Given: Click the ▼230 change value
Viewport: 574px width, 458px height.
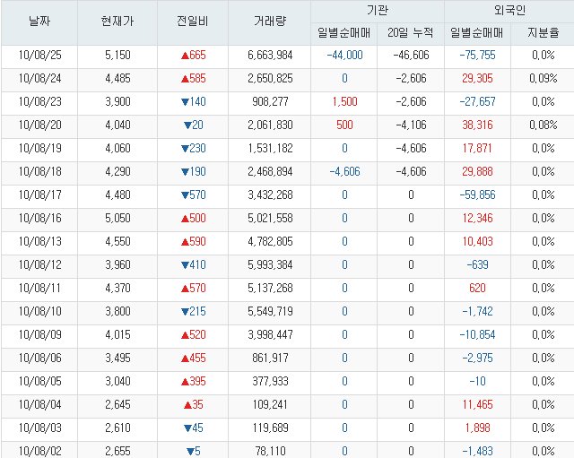Looking at the screenshot, I should [x=194, y=149].
